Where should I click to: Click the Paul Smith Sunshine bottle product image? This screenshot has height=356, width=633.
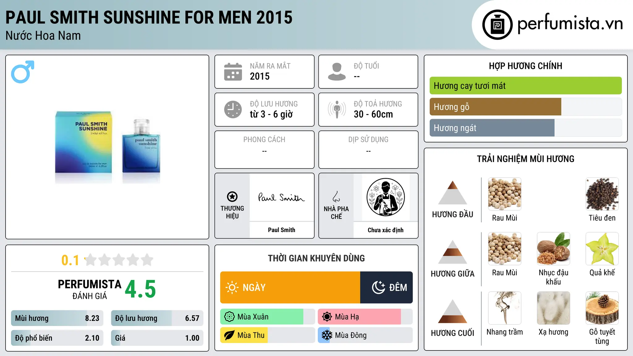108,147
